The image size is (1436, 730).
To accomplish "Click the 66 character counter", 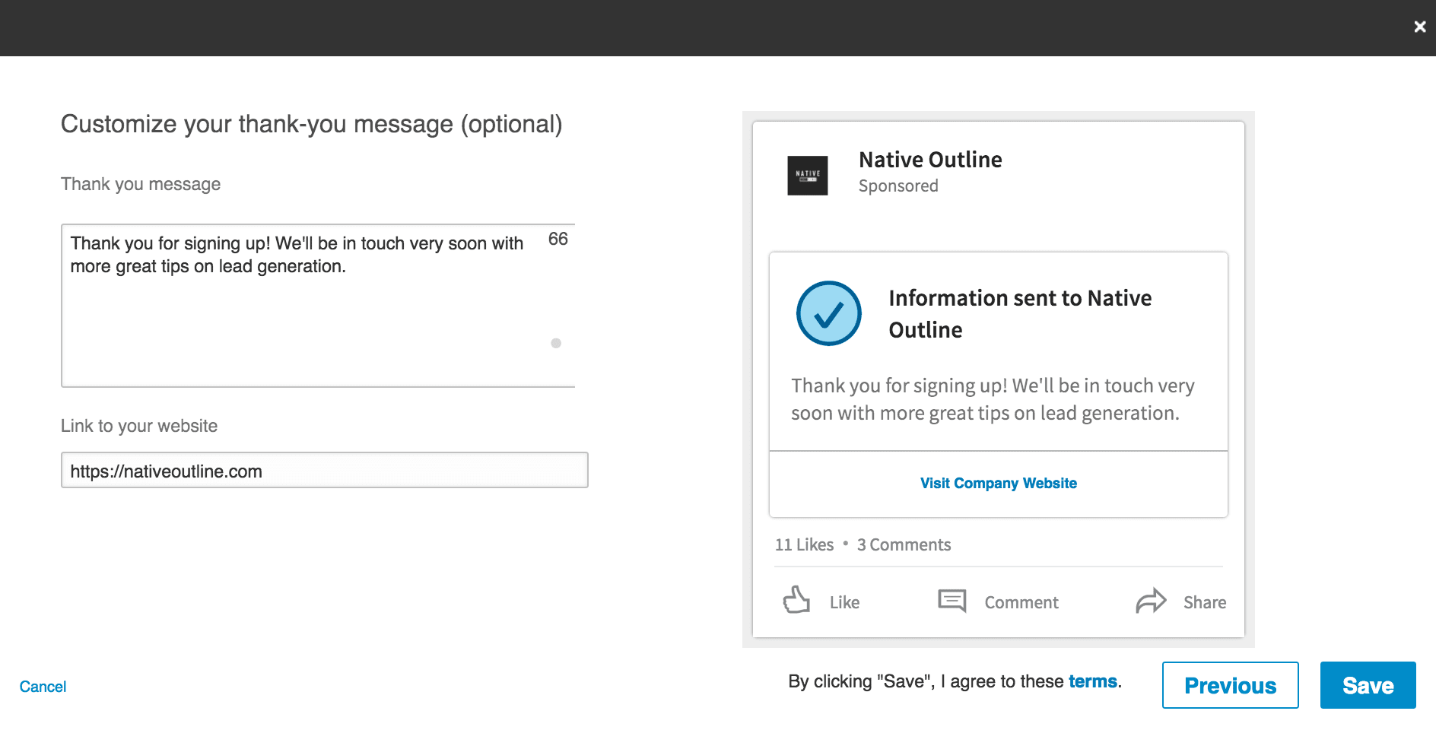I will 558,240.
